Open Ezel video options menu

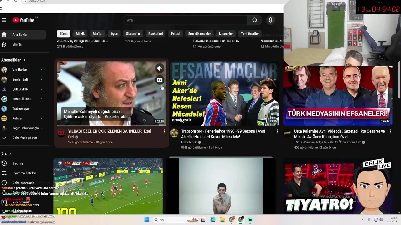pyautogui.click(x=164, y=132)
